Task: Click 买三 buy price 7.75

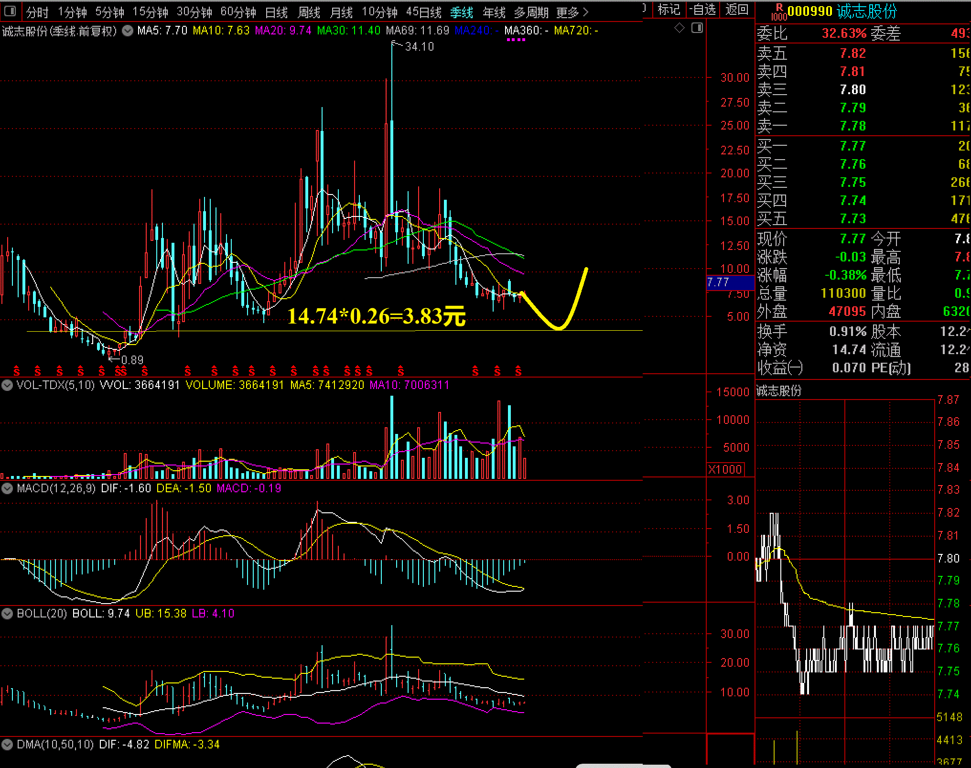Action: point(853,183)
